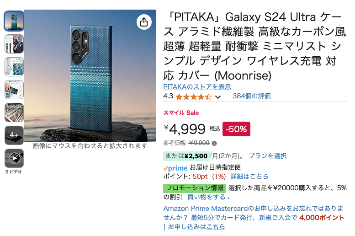The height and width of the screenshot is (236, 355).
Task: Open the 384個の評価 reviews link
Action: click(x=251, y=96)
